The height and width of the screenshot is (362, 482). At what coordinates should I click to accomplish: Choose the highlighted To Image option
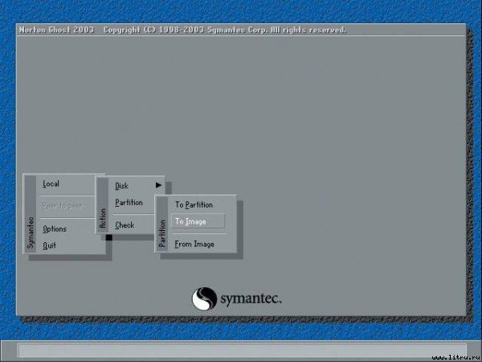pyautogui.click(x=198, y=221)
